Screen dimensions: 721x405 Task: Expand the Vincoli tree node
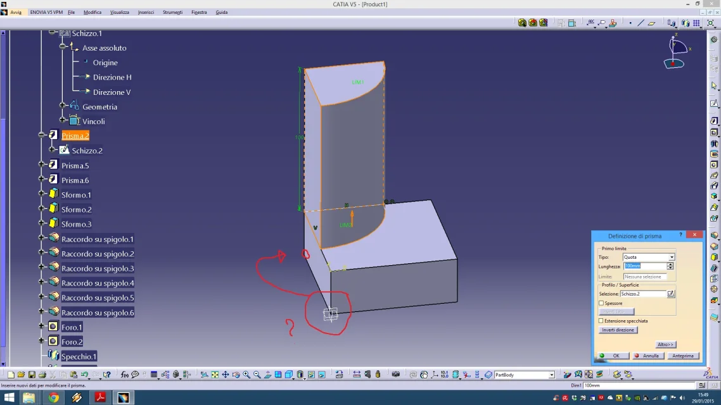point(63,120)
